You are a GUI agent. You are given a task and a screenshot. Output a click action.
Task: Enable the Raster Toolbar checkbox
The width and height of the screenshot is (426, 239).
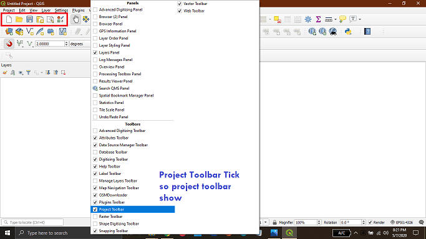point(95,217)
